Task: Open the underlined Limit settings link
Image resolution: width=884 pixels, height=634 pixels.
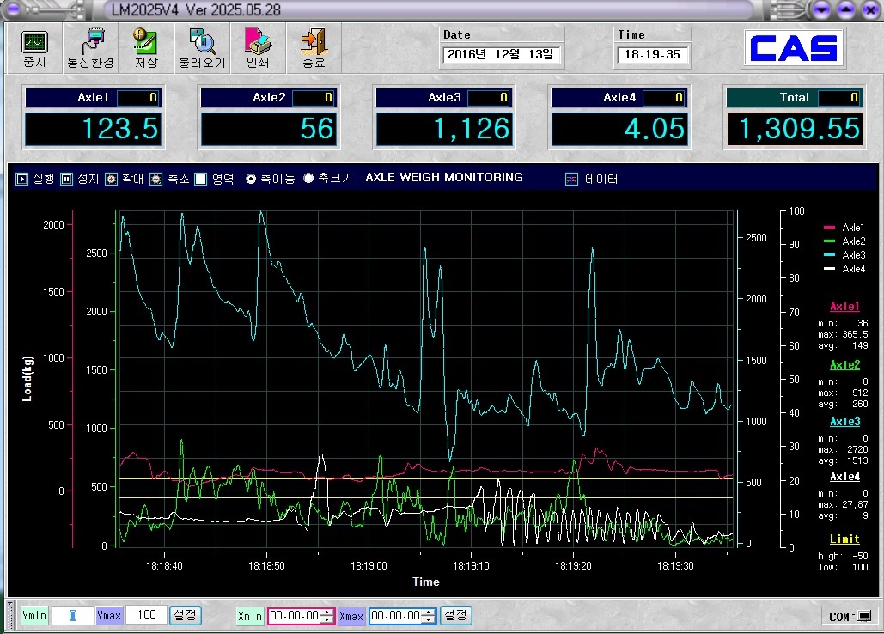Action: click(x=844, y=540)
